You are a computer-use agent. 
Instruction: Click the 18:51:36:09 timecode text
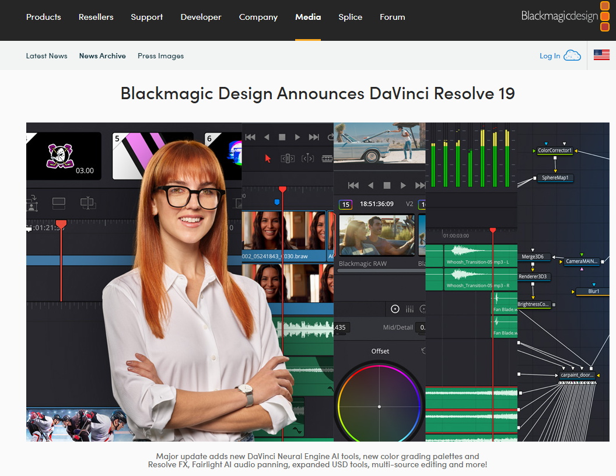(x=377, y=204)
